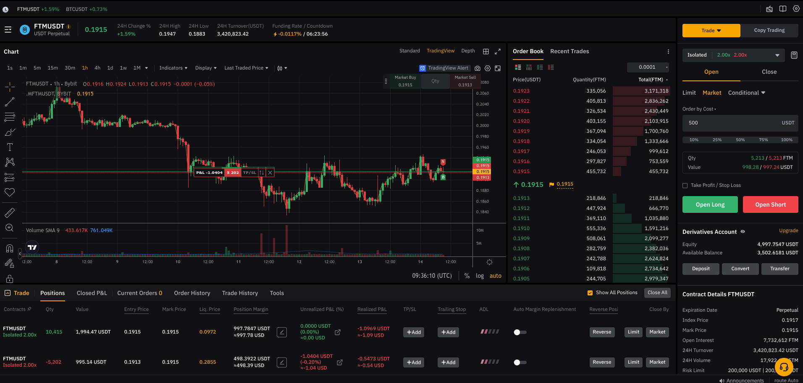Open chart settings gear icon
The width and height of the screenshot is (803, 383).
pyautogui.click(x=488, y=68)
